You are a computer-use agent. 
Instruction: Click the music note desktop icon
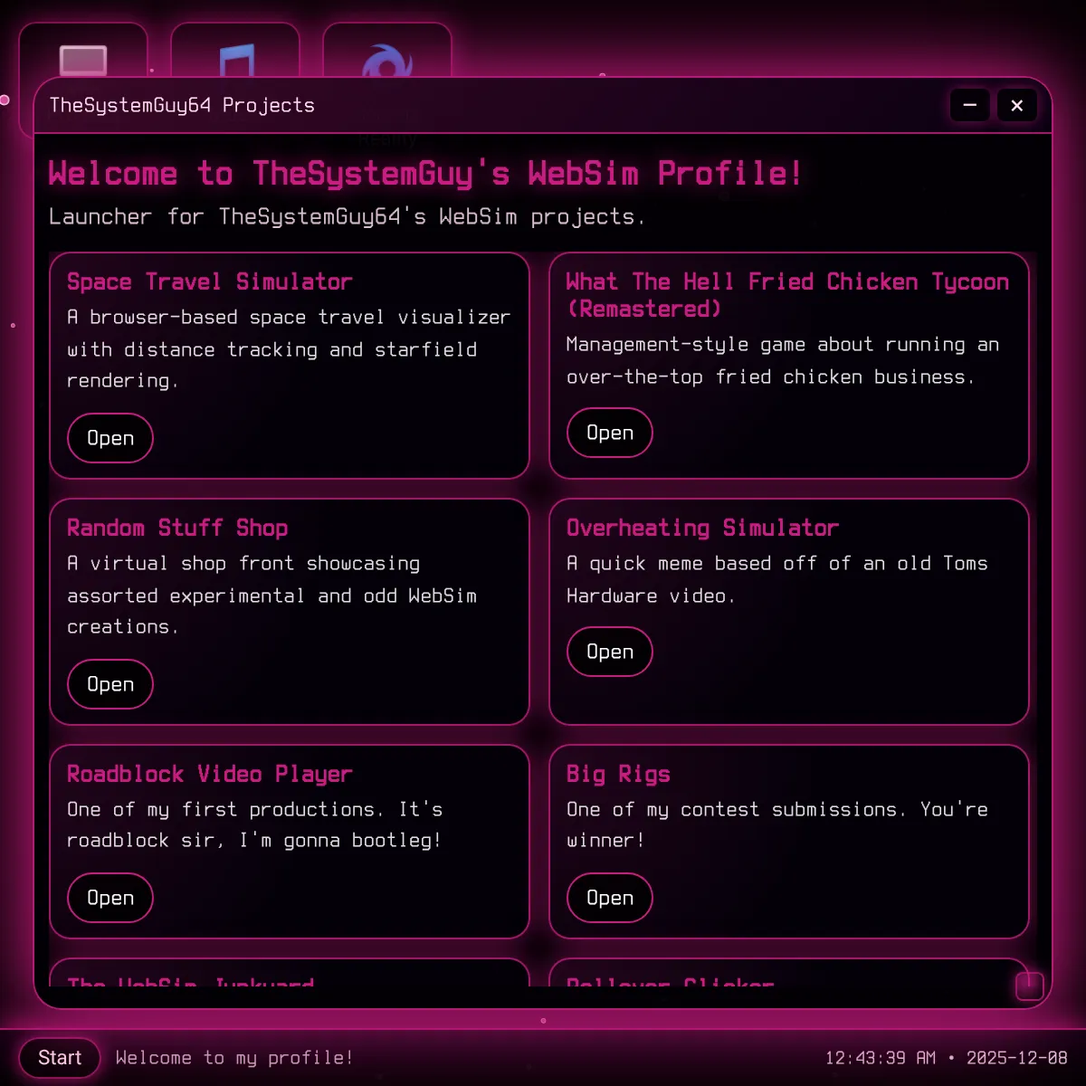[235, 61]
